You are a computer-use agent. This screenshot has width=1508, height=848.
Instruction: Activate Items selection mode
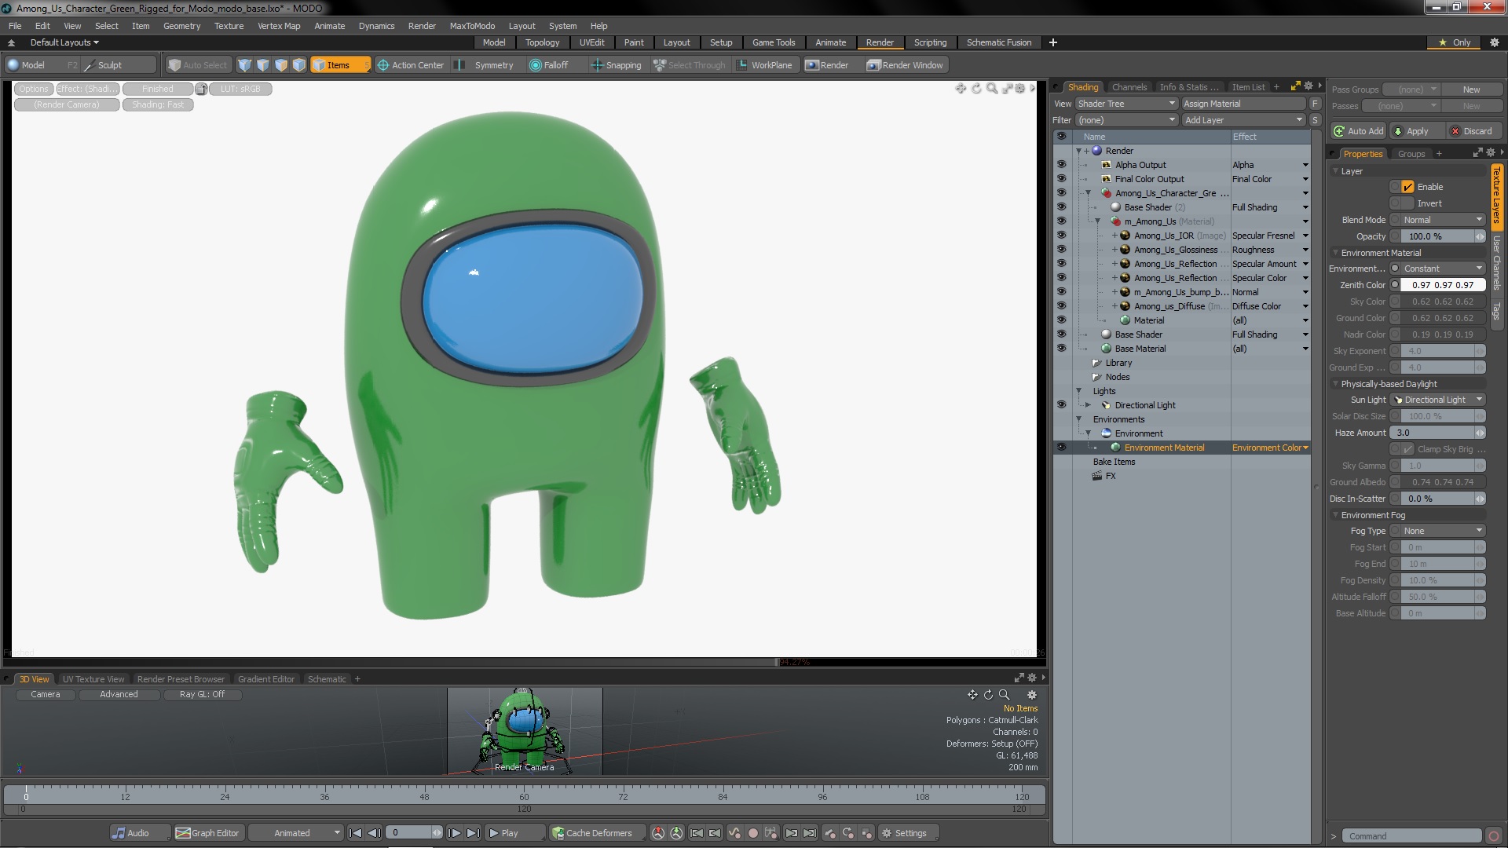pyautogui.click(x=339, y=65)
